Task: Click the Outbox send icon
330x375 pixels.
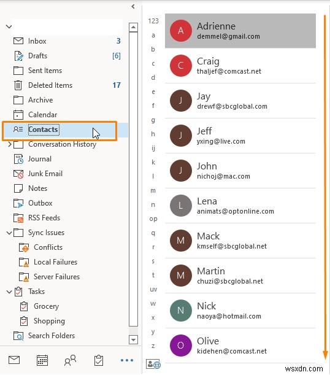Action: click(x=18, y=203)
